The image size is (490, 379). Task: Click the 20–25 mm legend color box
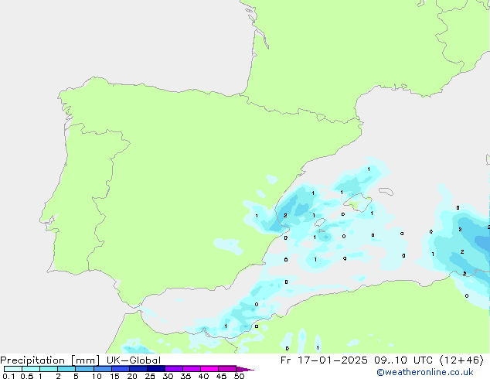[138, 369]
